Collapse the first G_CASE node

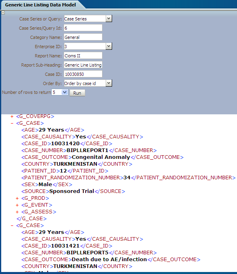click(x=12, y=123)
